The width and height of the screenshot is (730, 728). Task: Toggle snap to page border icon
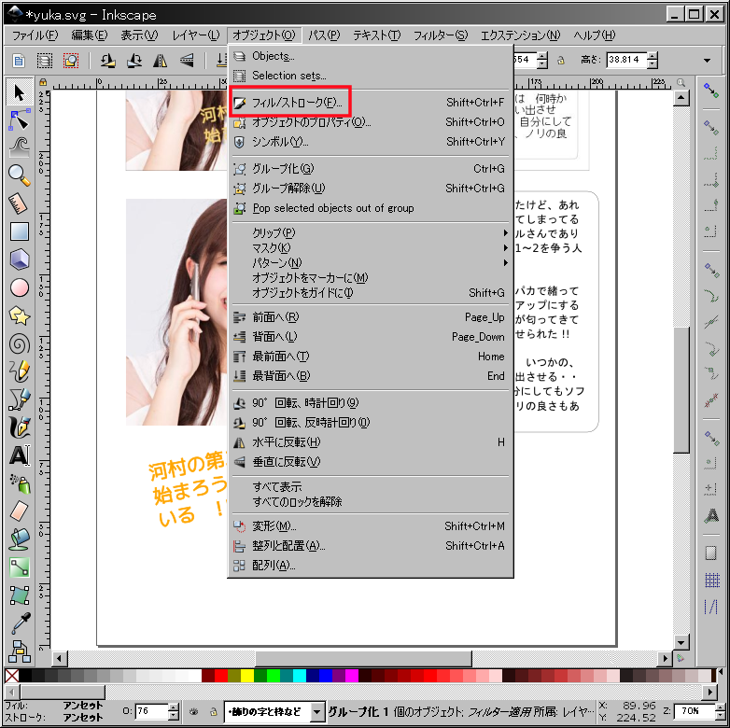point(711,553)
